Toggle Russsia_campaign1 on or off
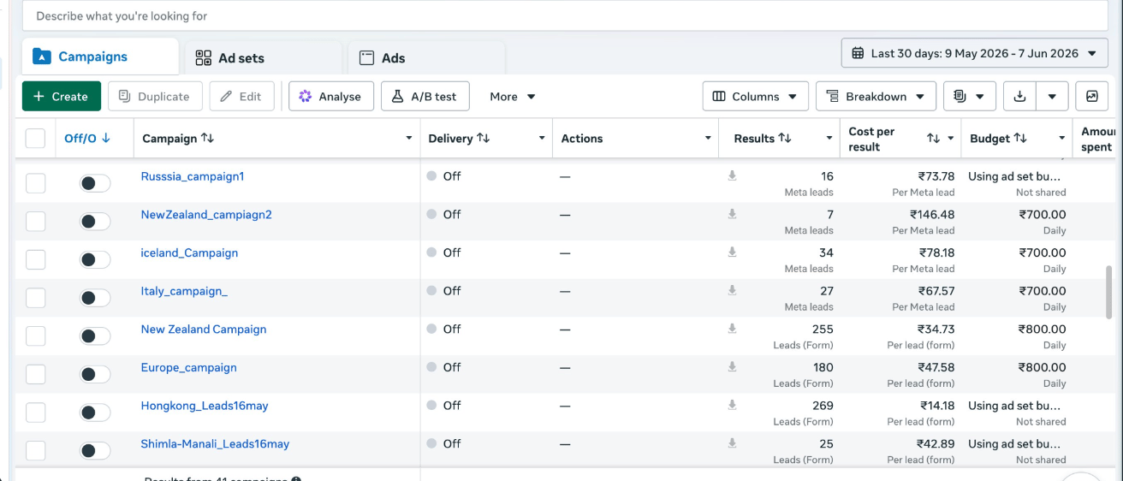 (95, 183)
